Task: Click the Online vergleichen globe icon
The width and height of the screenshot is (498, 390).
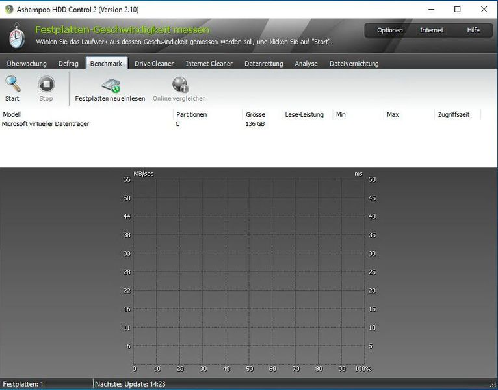Action: [x=180, y=84]
